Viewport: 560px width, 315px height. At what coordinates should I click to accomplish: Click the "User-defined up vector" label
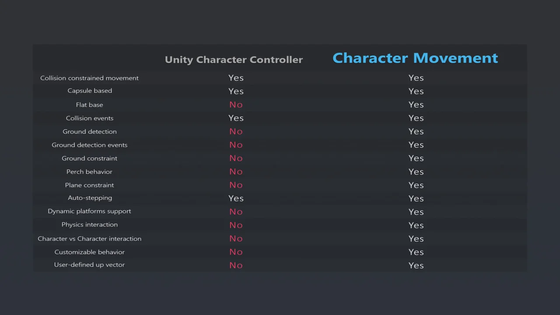point(89,265)
